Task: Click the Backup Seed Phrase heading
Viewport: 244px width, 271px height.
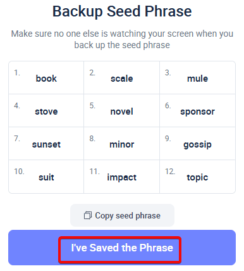Action: click(122, 11)
